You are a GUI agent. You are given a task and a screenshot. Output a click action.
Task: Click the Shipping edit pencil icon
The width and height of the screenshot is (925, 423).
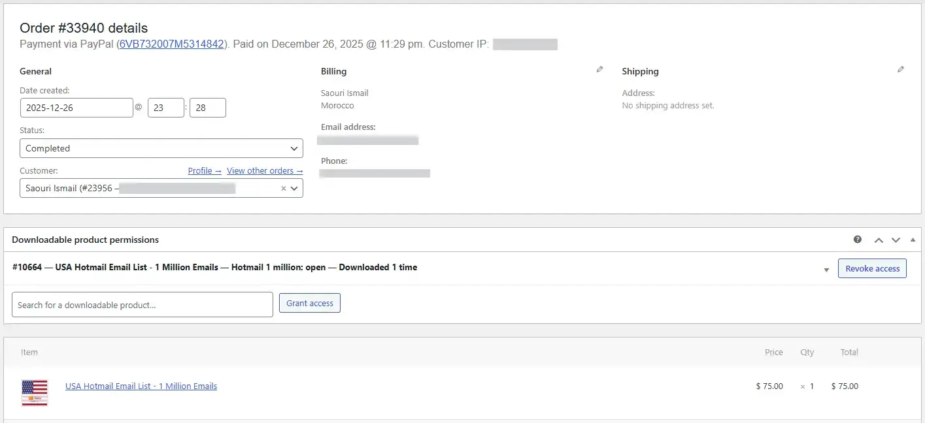(901, 70)
